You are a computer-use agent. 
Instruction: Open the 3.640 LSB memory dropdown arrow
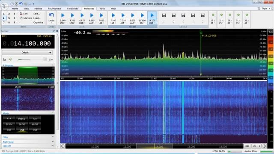point(65,23)
